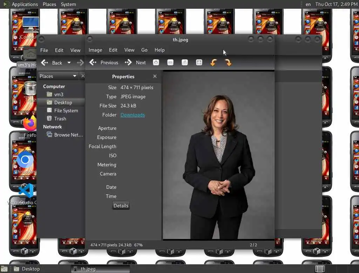Open the Places menu in top panel
The height and width of the screenshot is (273, 359).
49,4
